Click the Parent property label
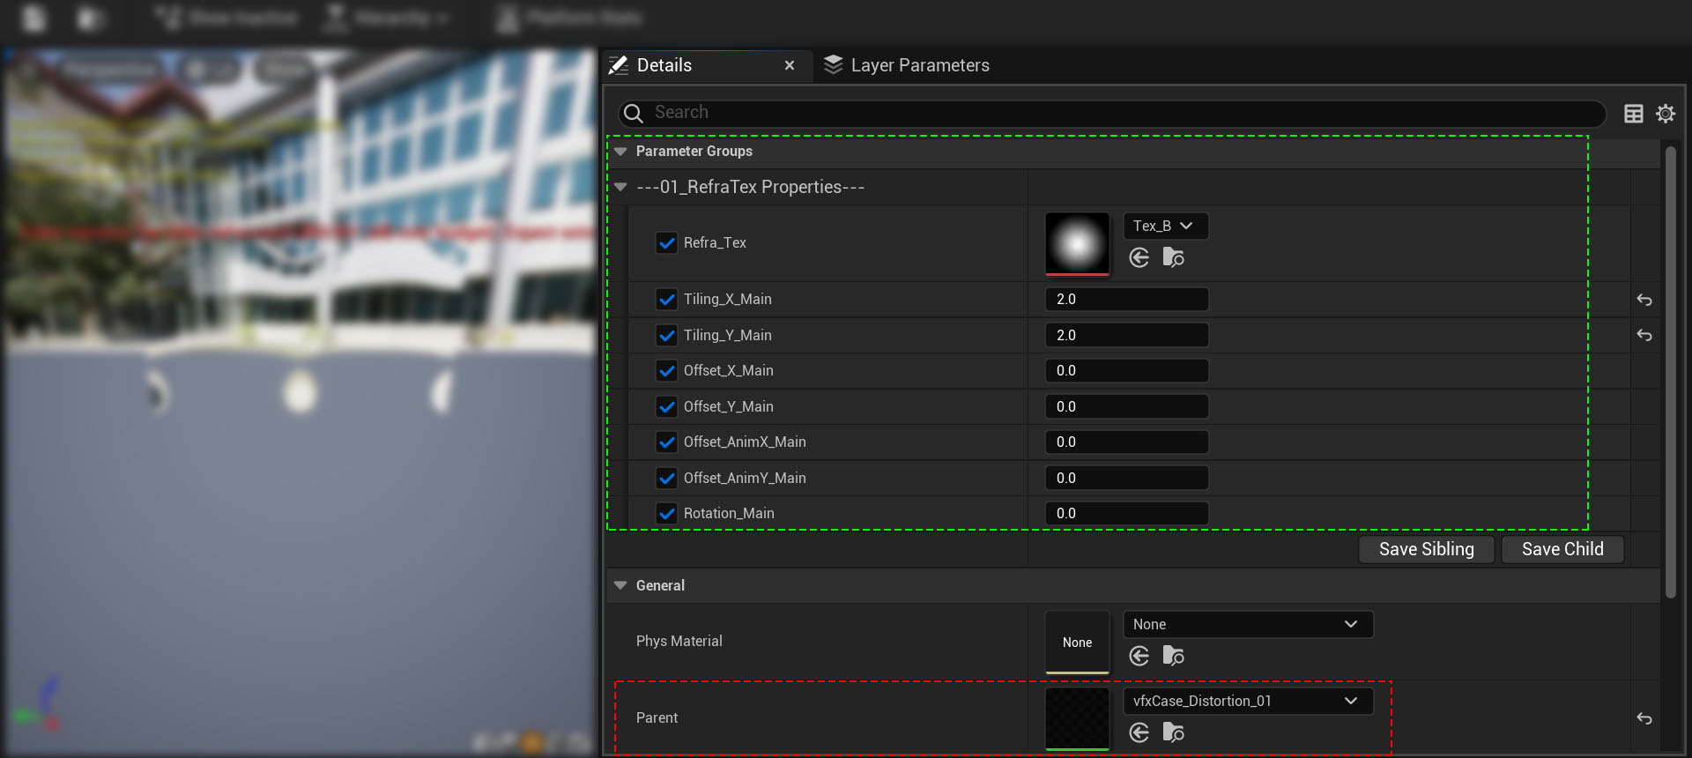 tap(657, 718)
